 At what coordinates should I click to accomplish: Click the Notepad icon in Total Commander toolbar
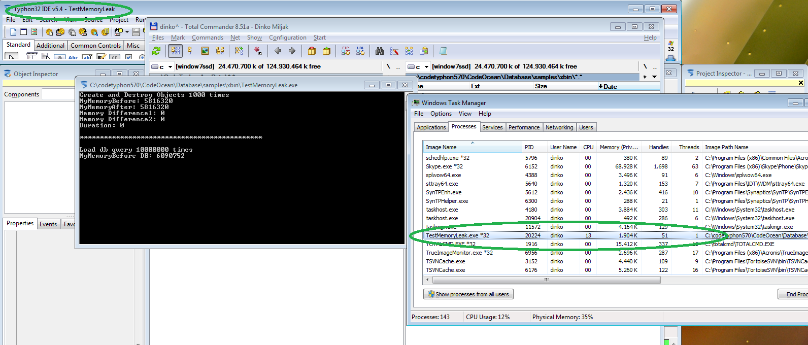(443, 51)
